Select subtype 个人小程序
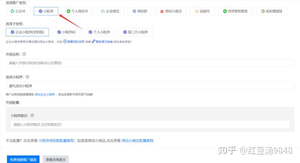The image size is (300, 163). (99, 32)
